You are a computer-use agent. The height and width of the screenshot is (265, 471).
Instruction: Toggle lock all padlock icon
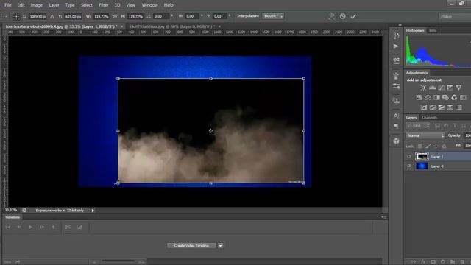click(x=444, y=146)
